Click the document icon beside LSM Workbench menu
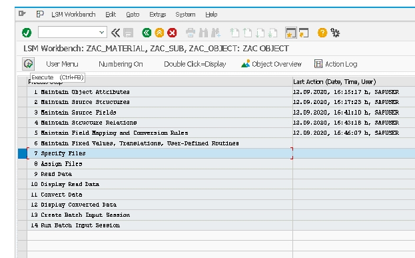415x258 pixels. tap(40, 14)
